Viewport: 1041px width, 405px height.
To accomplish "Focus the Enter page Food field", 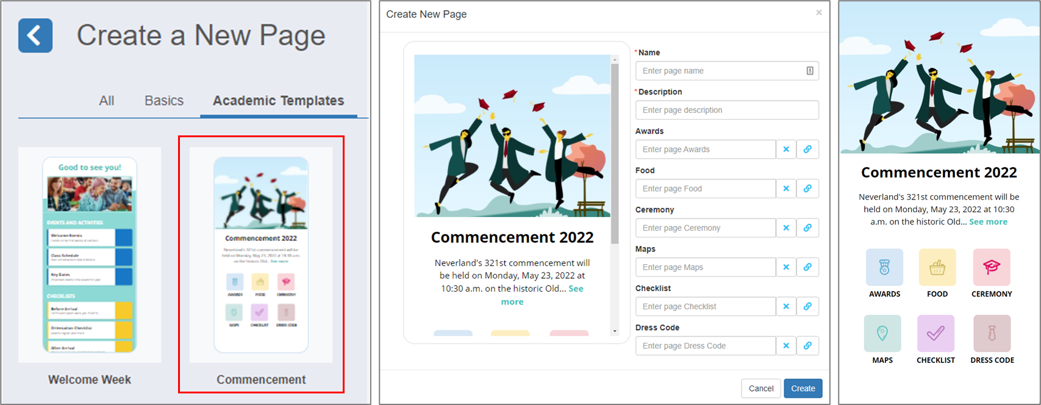I will [x=706, y=188].
